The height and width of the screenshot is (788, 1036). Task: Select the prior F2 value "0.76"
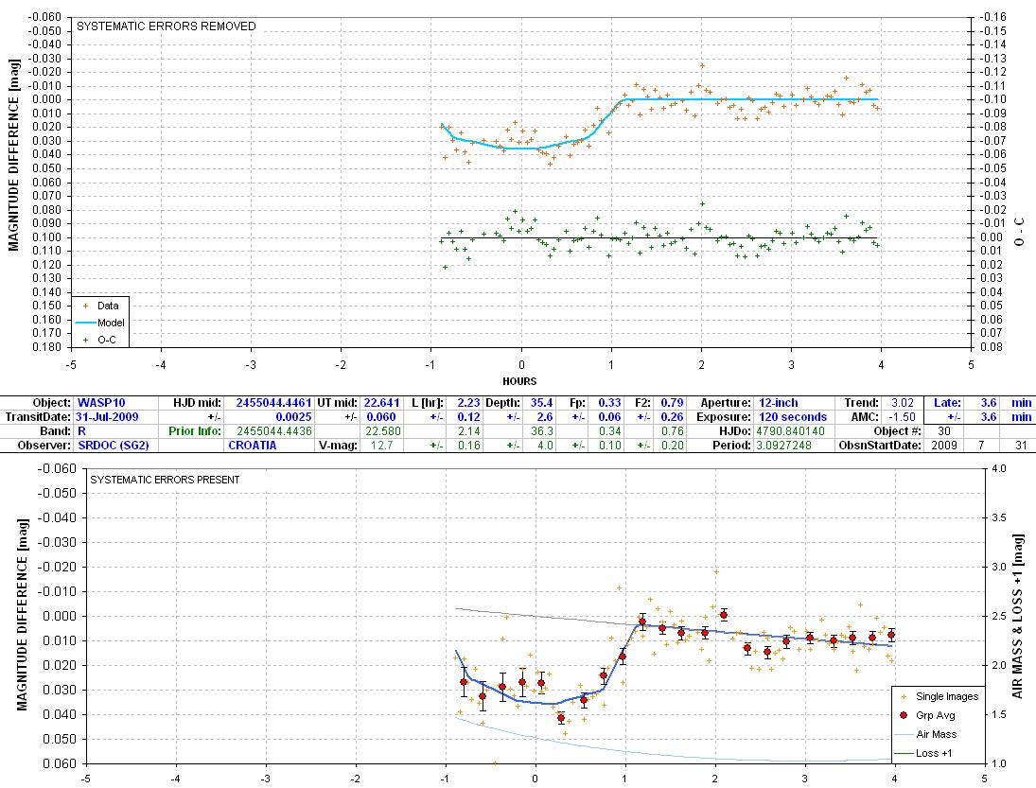672,431
